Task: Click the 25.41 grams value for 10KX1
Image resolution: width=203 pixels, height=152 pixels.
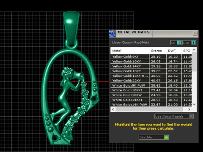Action: click(156, 90)
